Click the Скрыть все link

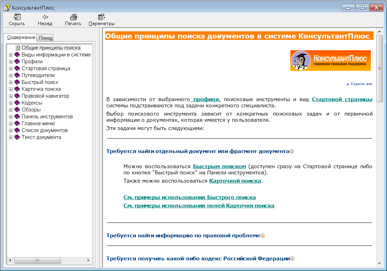click(x=361, y=84)
